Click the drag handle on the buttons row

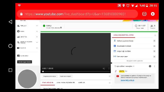[x=109, y=76]
